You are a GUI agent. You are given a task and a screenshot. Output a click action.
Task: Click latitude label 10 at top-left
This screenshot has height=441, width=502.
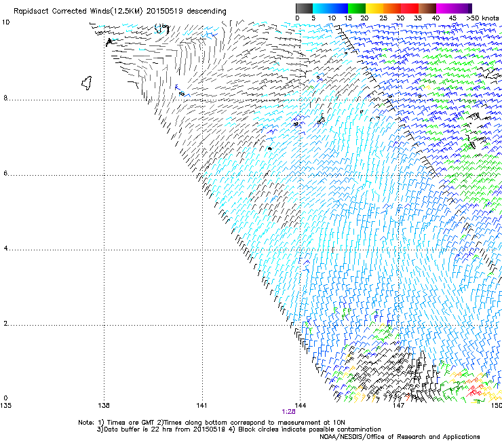pyautogui.click(x=5, y=22)
